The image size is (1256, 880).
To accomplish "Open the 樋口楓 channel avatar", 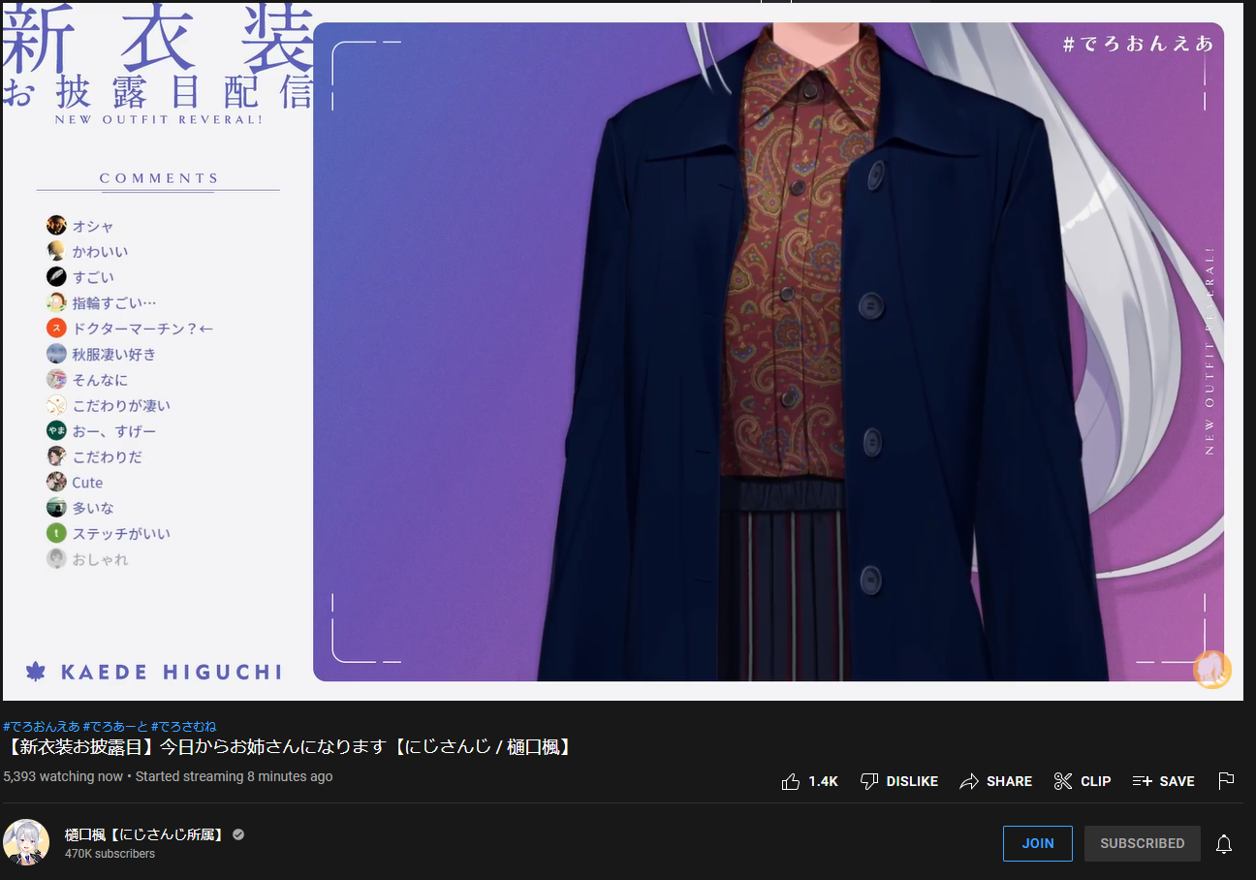I will tap(26, 842).
